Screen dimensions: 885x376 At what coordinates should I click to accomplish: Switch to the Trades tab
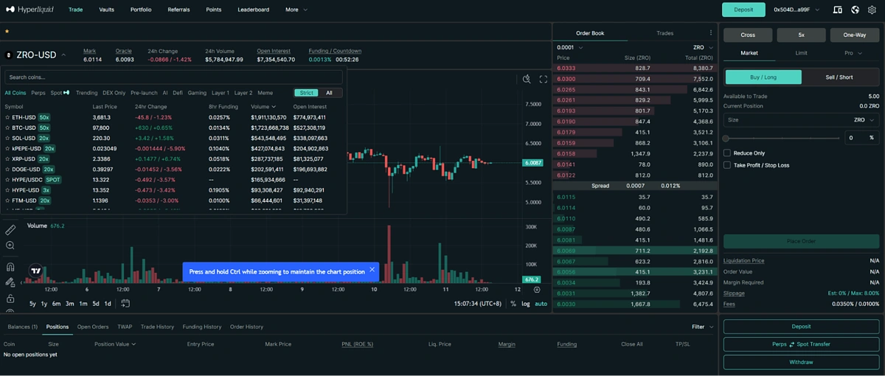tap(664, 33)
